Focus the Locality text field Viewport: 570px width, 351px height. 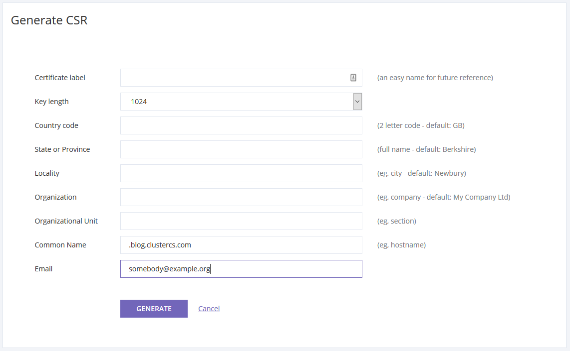[x=241, y=173]
